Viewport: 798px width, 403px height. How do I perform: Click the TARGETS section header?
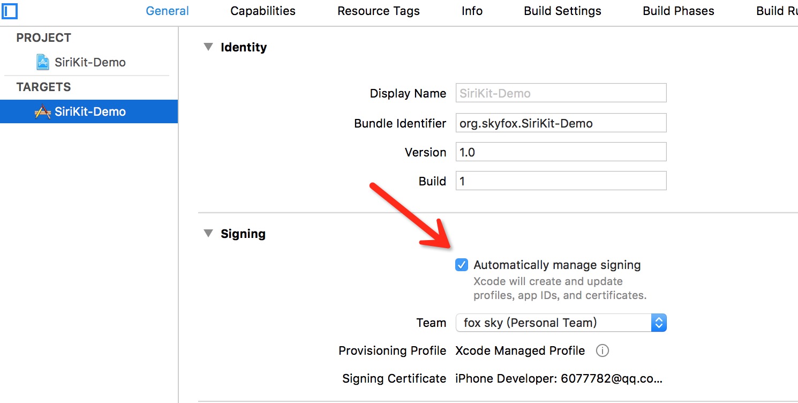tap(43, 87)
